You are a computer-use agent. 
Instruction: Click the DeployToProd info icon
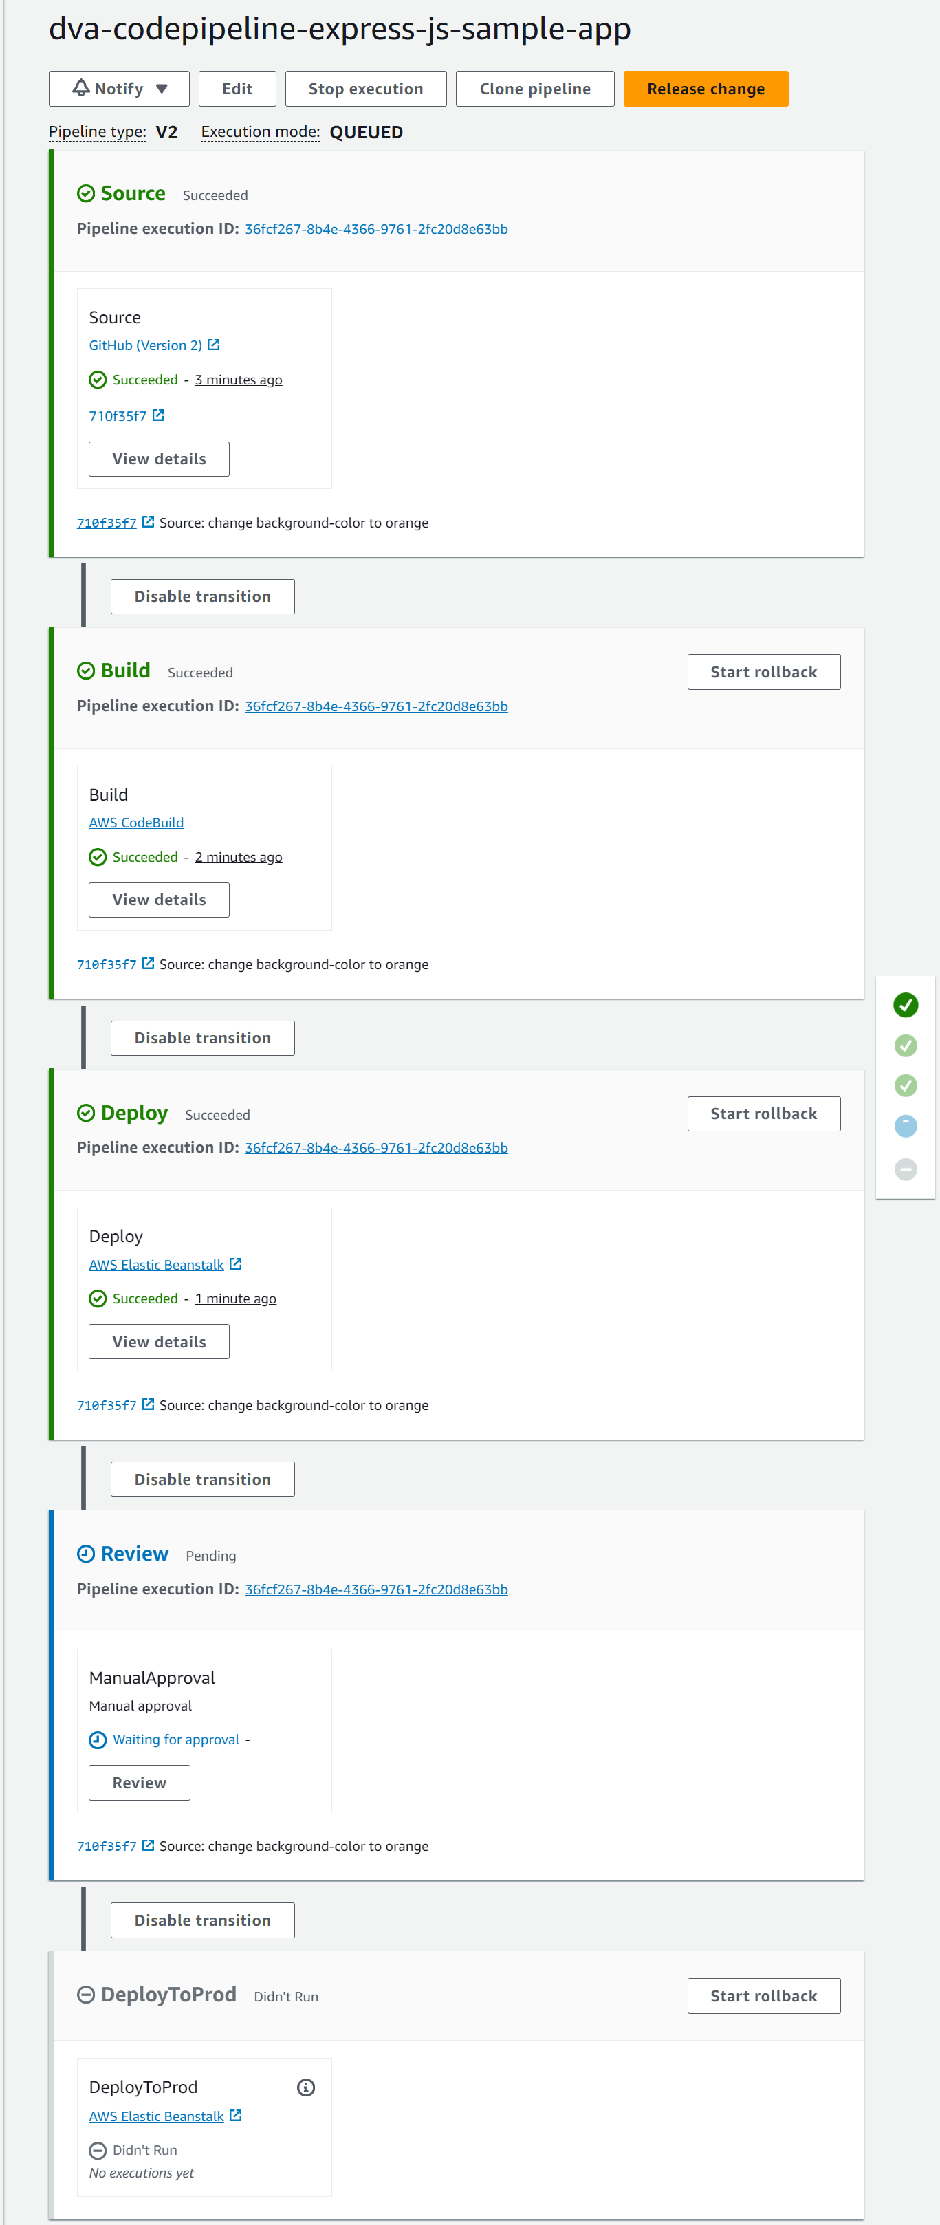(305, 2087)
